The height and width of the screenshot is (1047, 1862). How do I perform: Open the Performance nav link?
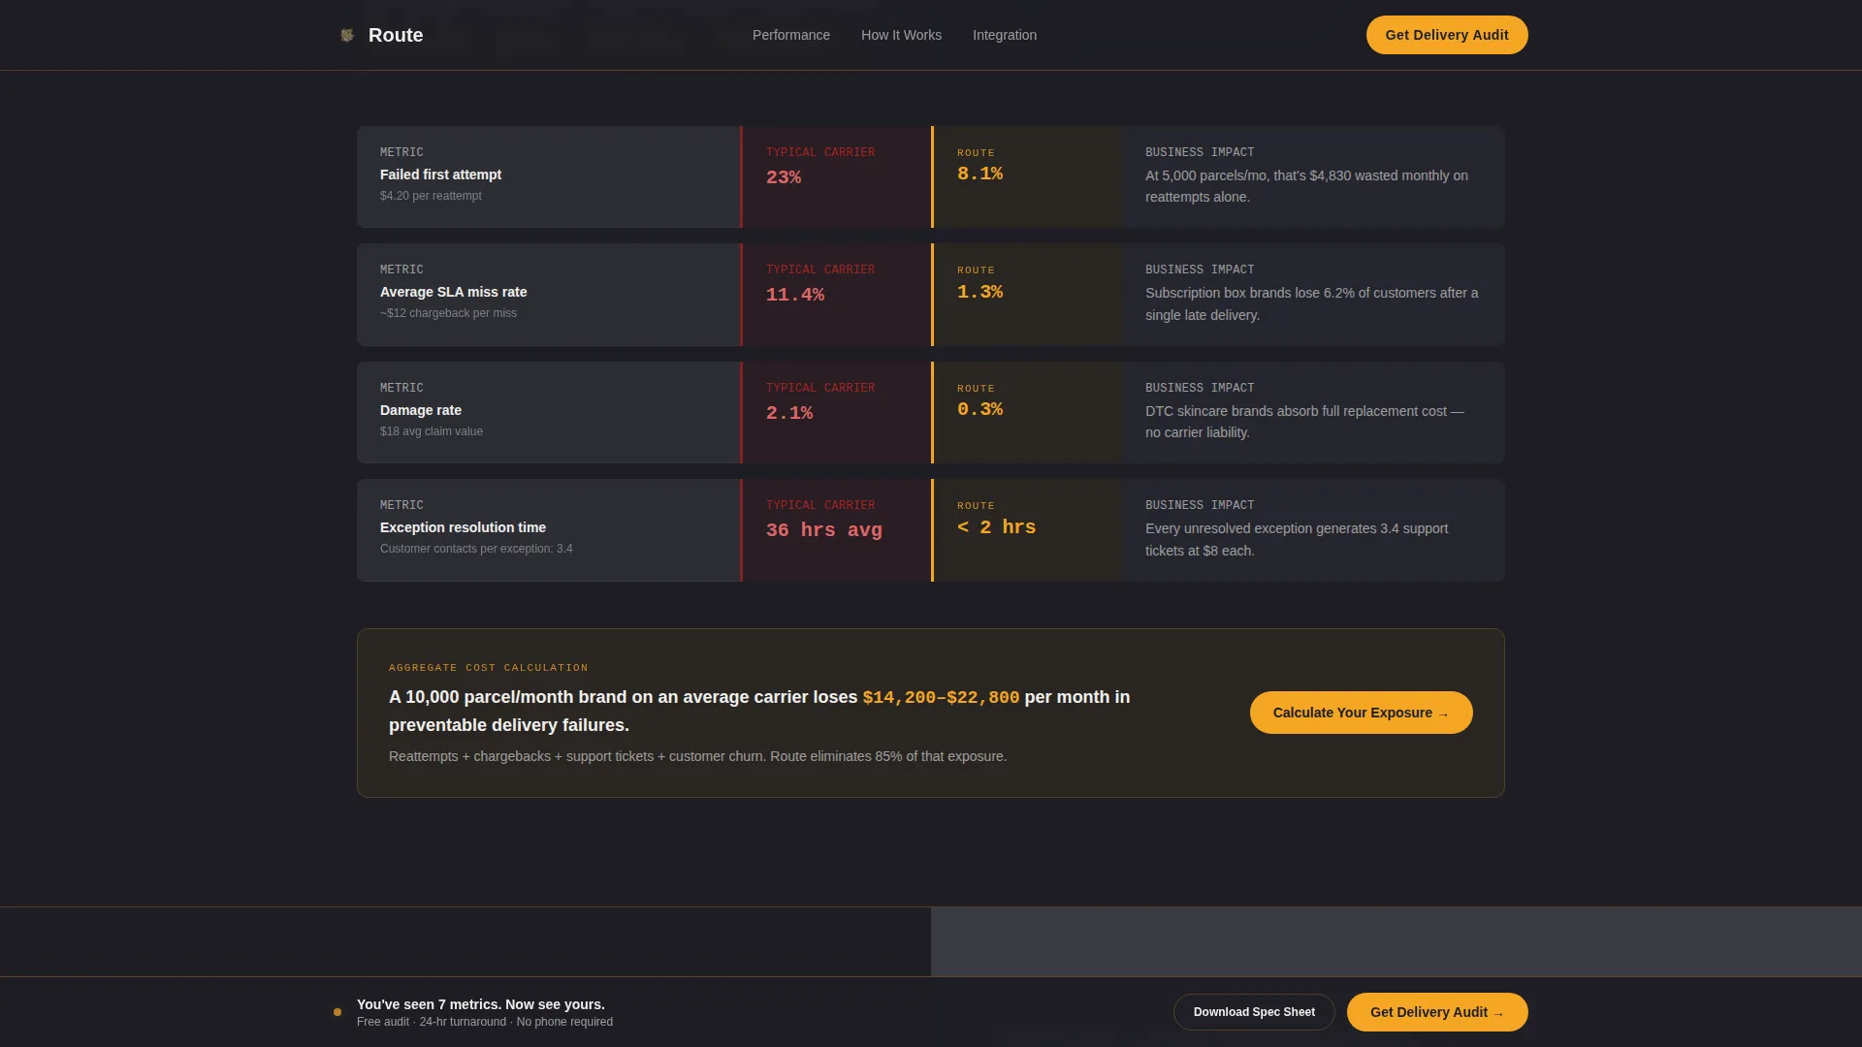pyautogui.click(x=791, y=35)
